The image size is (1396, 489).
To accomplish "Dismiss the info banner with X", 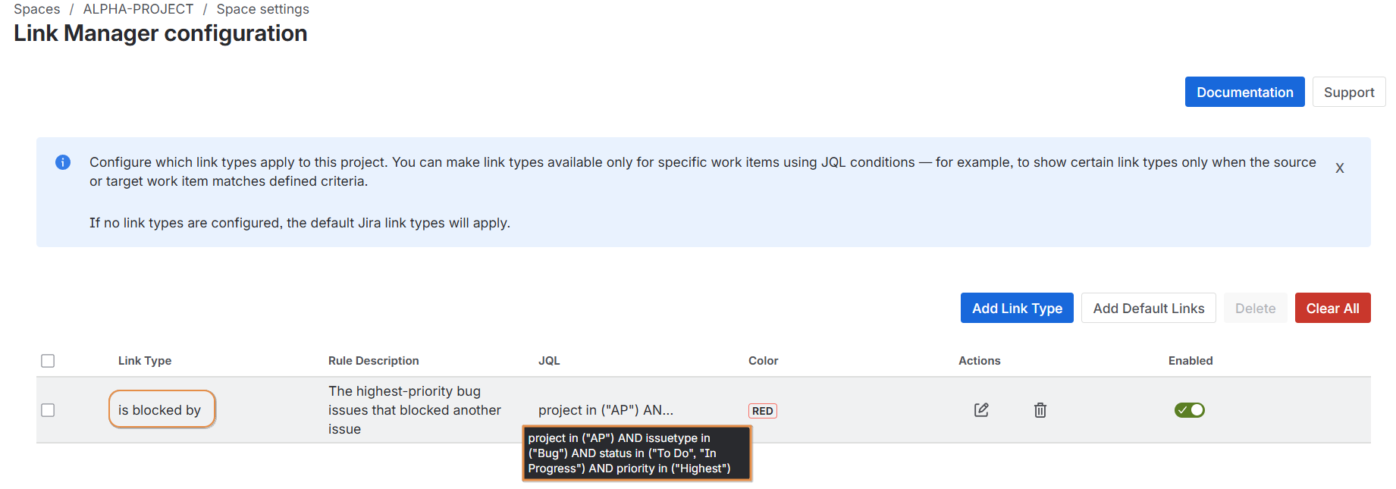I will coord(1340,168).
